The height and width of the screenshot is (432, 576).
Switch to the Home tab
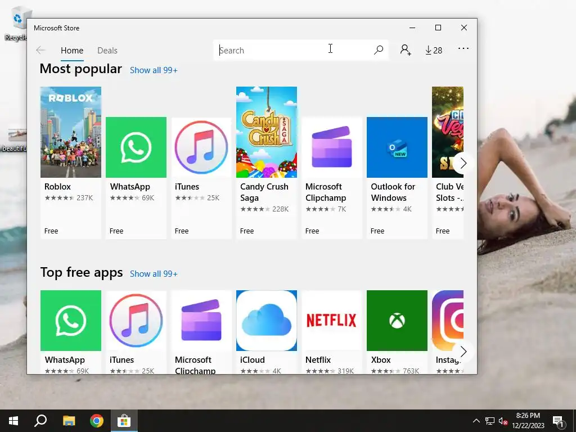[72, 50]
